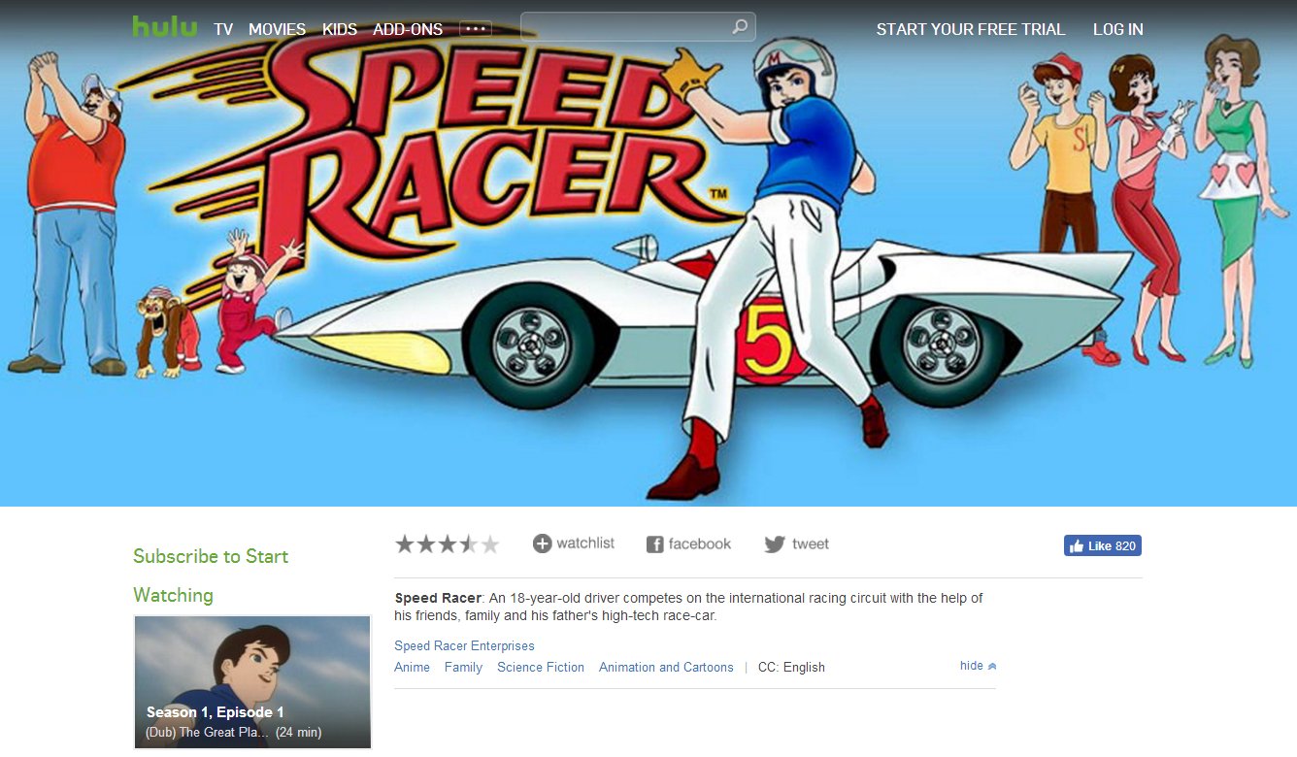Click the magnifier search icon
The height and width of the screenshot is (757, 1297).
[740, 27]
